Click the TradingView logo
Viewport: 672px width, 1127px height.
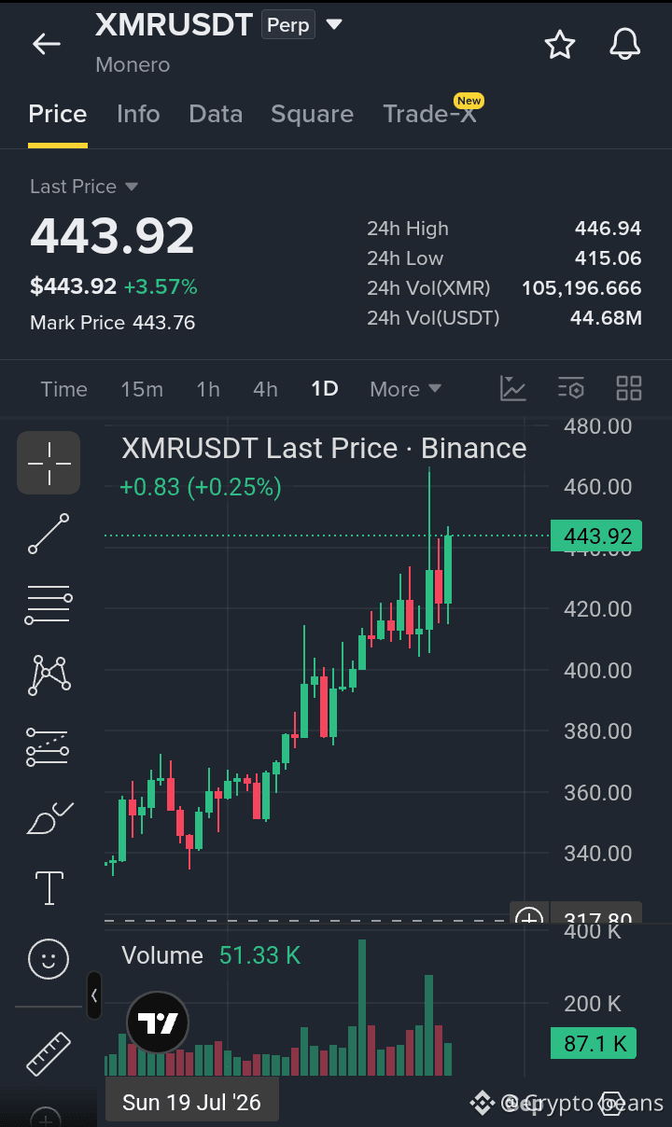point(158,1023)
